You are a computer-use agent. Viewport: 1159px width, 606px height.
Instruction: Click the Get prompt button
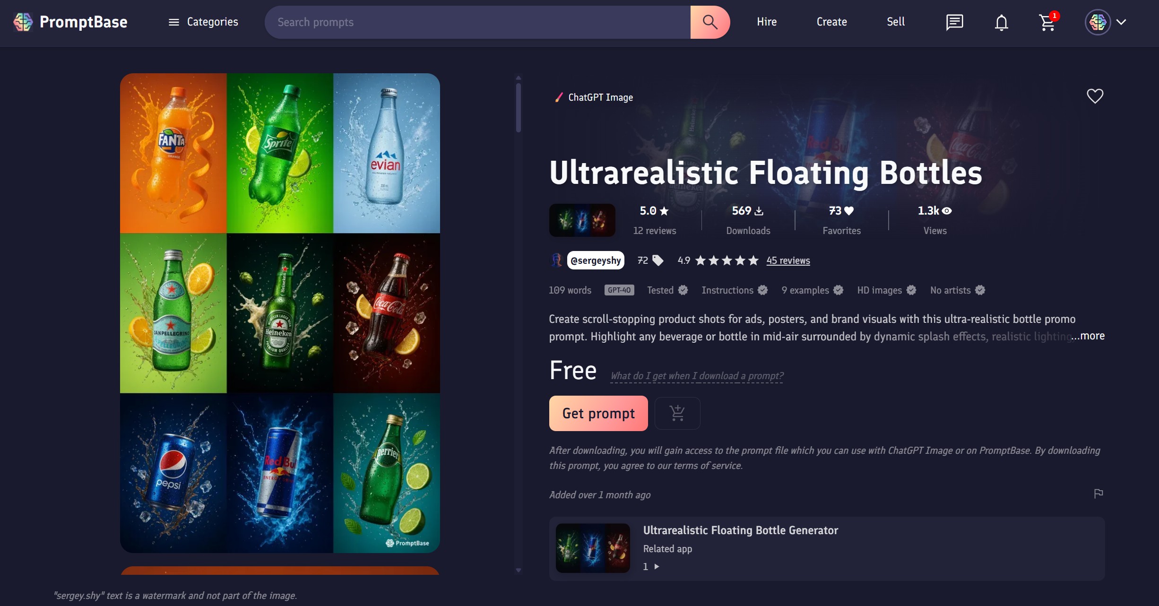pos(598,413)
